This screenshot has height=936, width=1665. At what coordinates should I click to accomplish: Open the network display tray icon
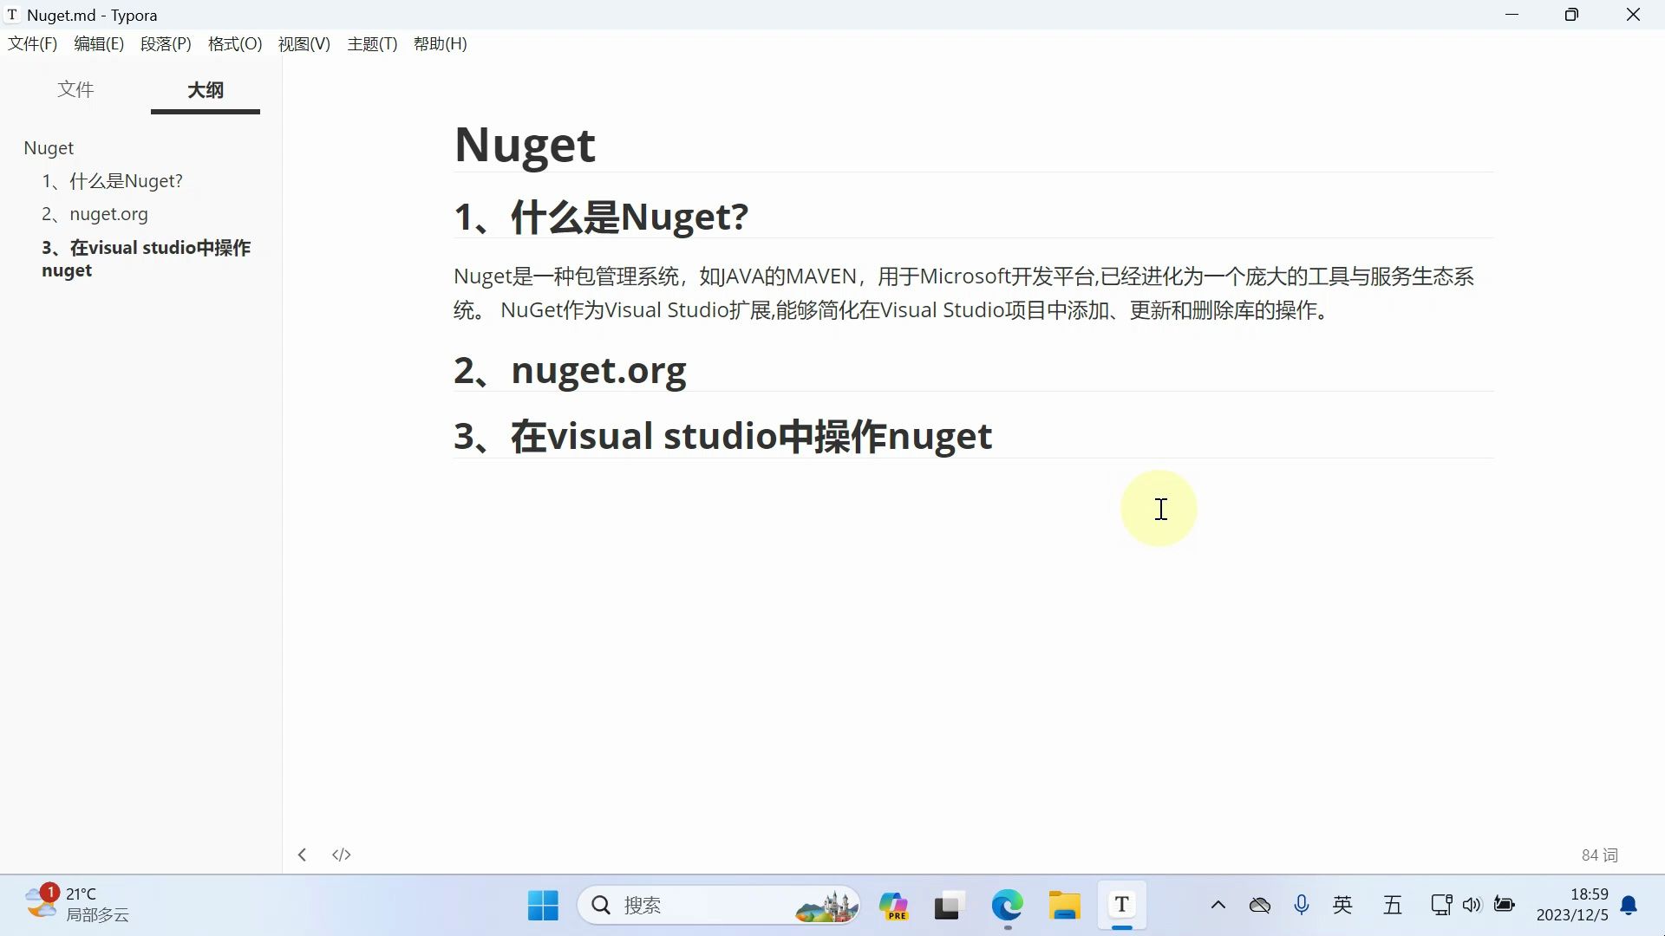(x=1441, y=906)
